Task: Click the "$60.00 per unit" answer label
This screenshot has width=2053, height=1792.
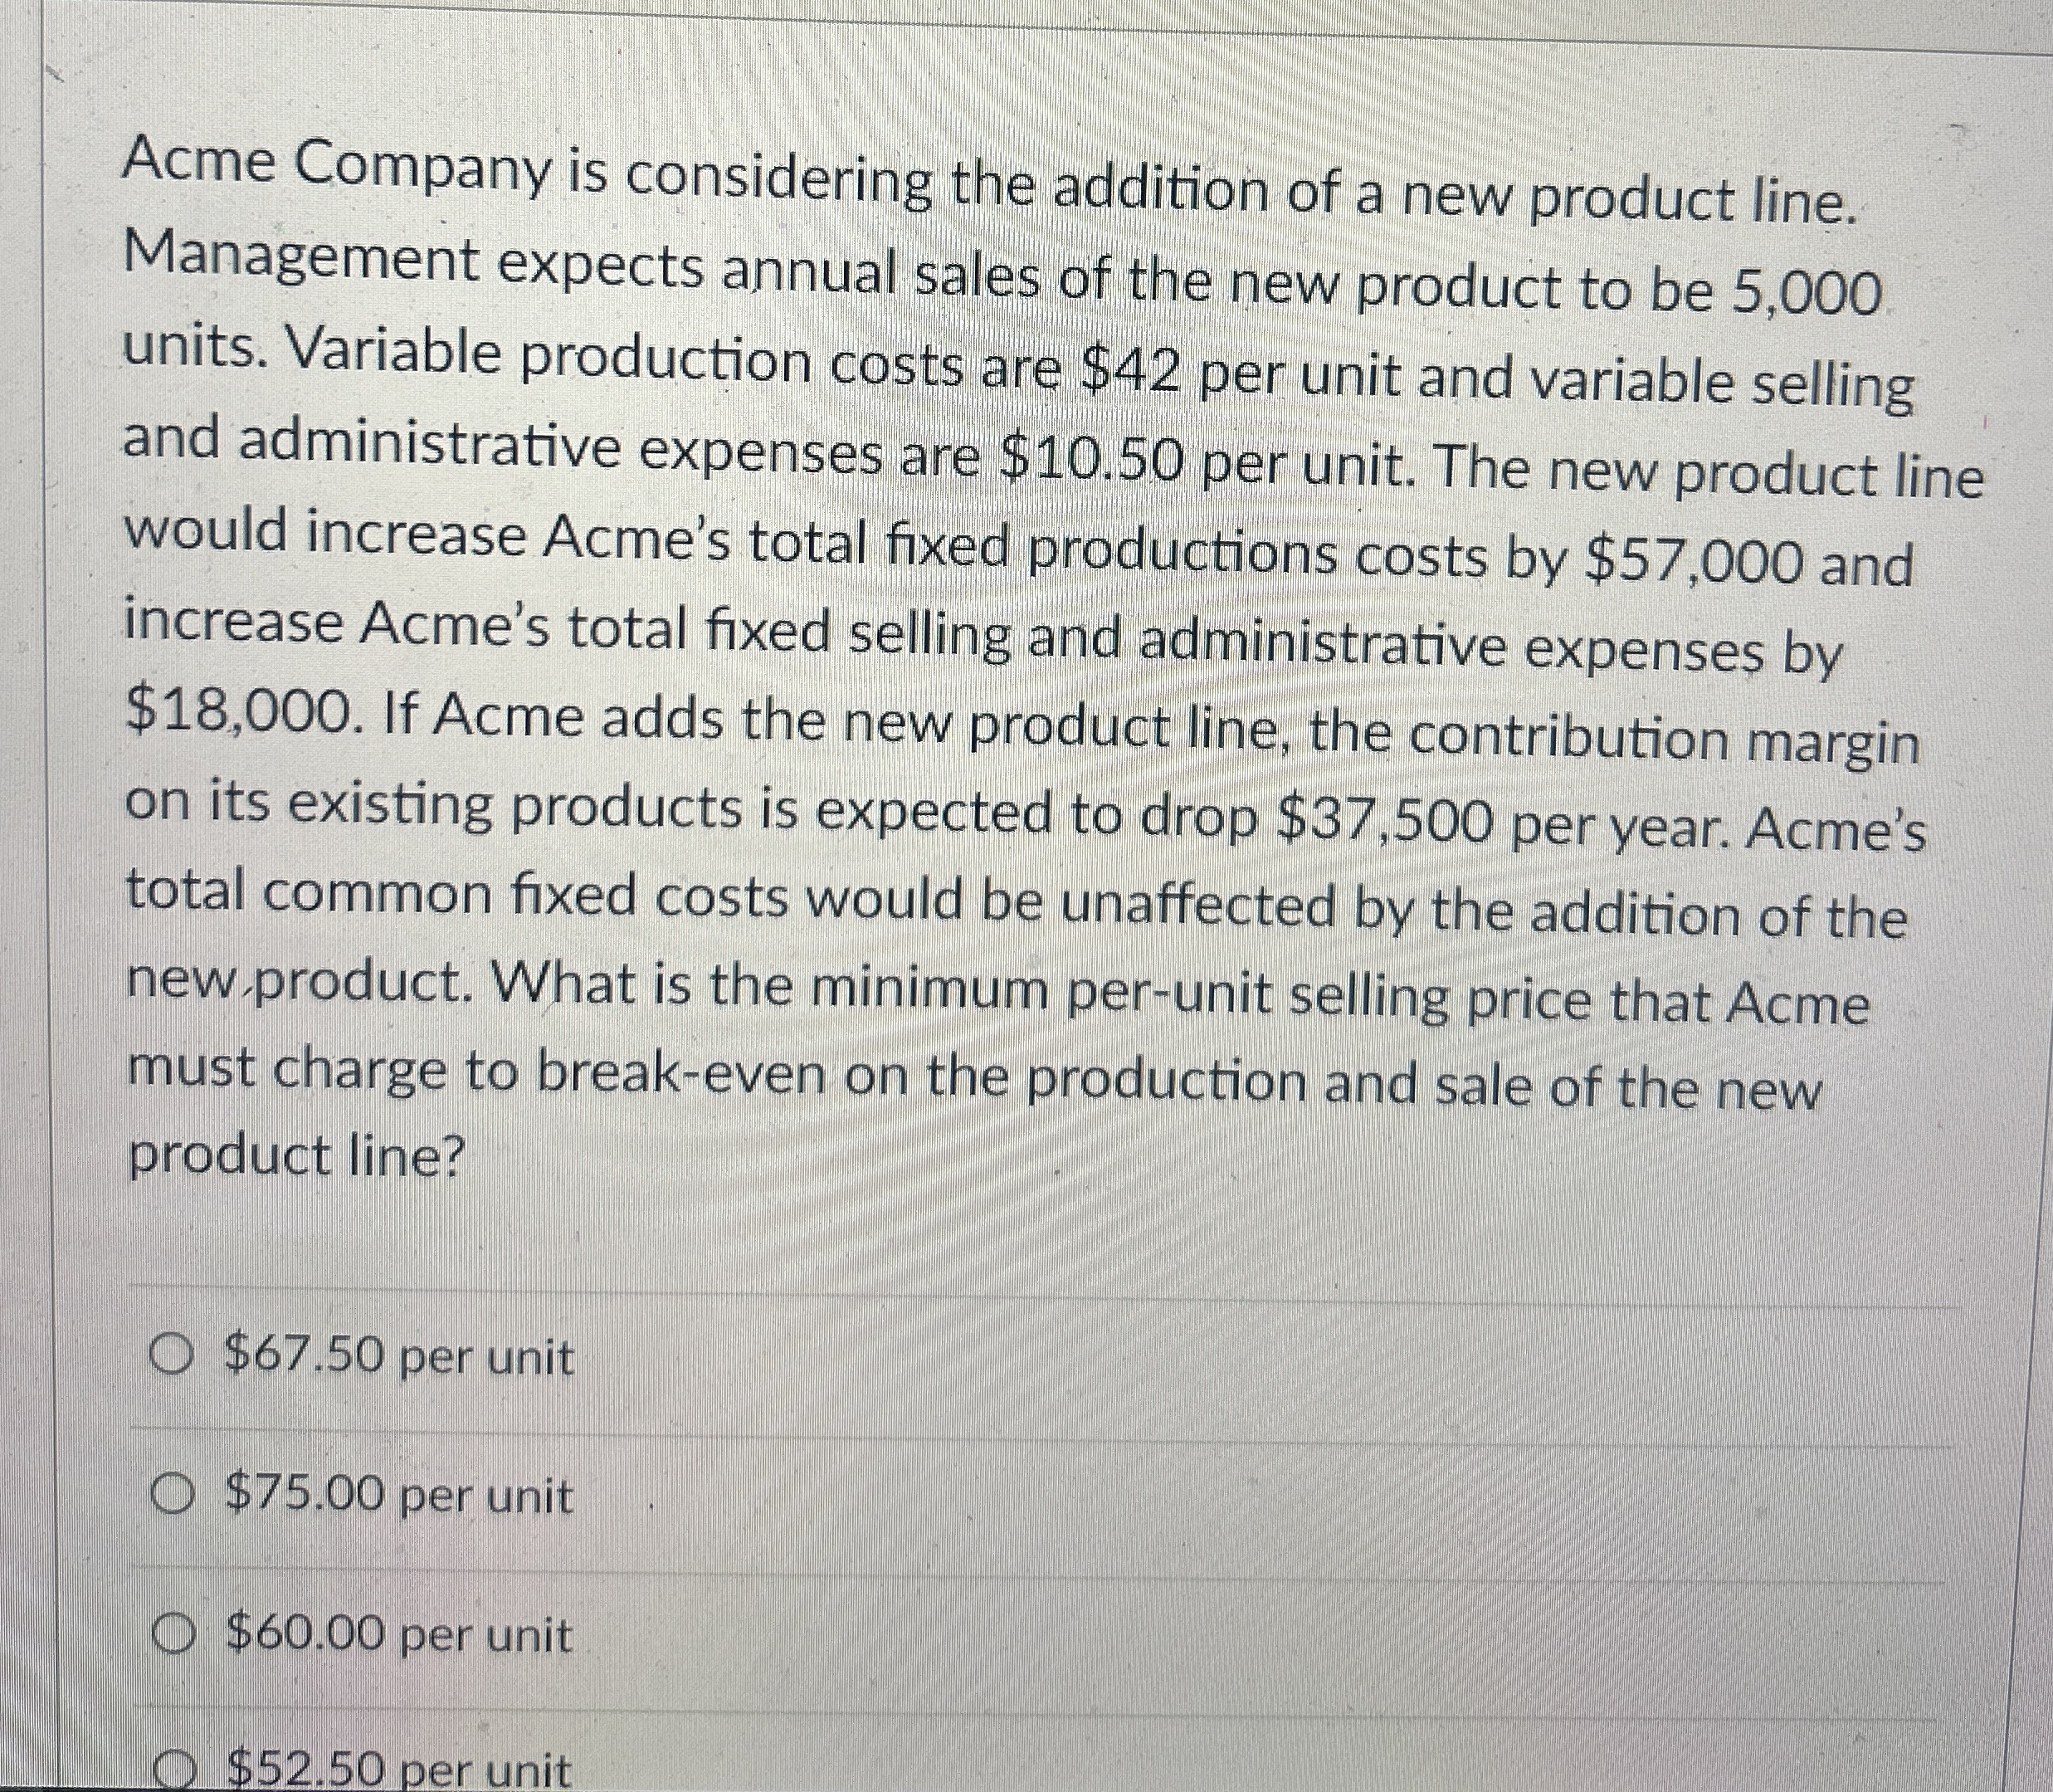Action: point(401,1635)
